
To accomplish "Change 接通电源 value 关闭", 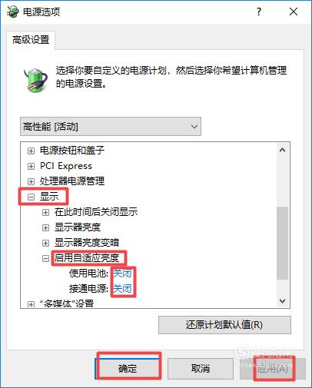I will click(122, 289).
